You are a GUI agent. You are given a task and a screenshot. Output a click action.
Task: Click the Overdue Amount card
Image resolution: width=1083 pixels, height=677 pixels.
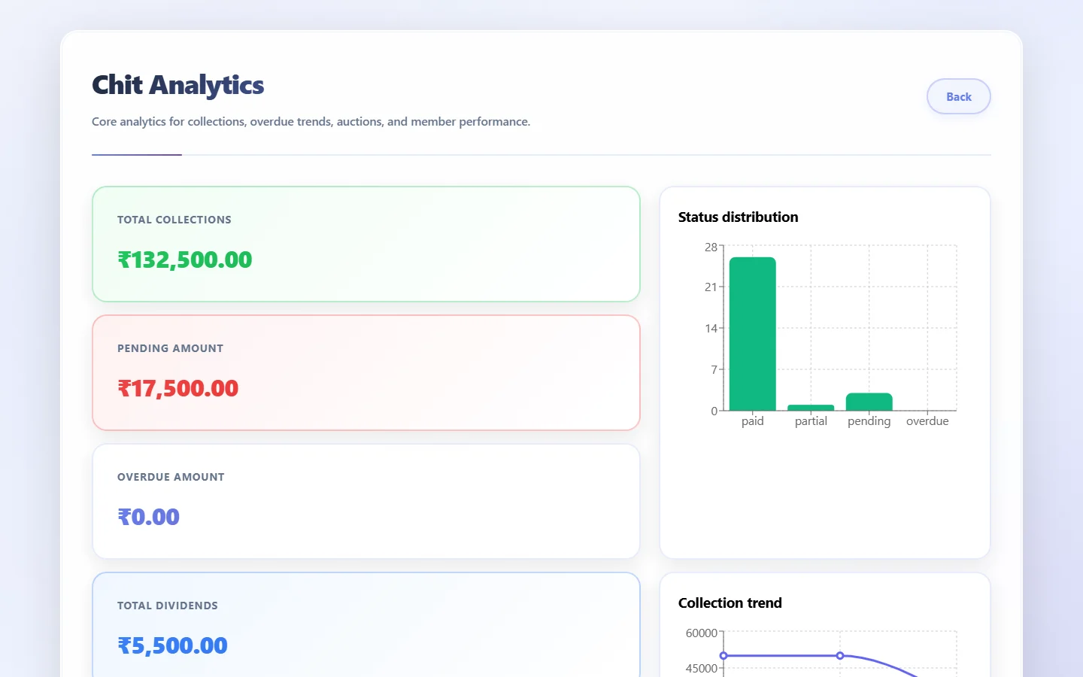[366, 502]
